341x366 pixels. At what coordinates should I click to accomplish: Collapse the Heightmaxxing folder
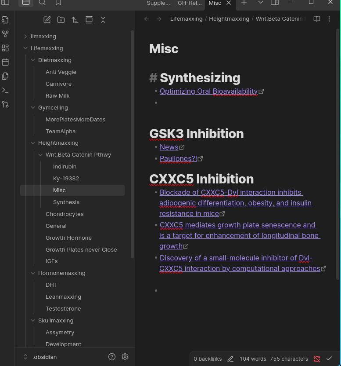tap(33, 143)
